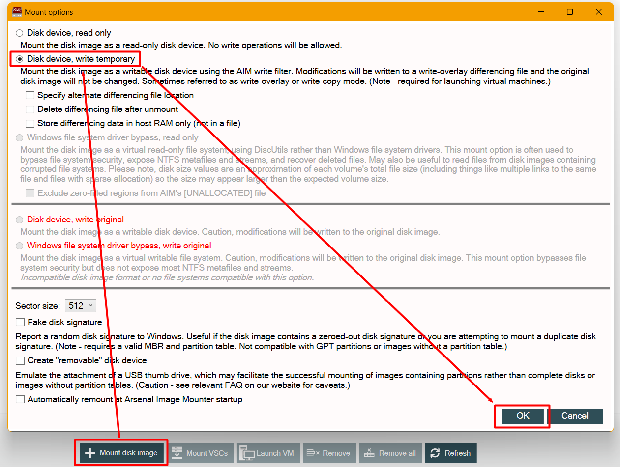This screenshot has height=467, width=620.
Task: Close the Mount options dialog
Action: pos(598,12)
